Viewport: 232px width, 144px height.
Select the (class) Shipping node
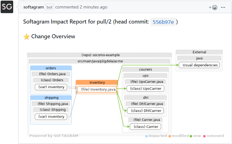[51, 109]
